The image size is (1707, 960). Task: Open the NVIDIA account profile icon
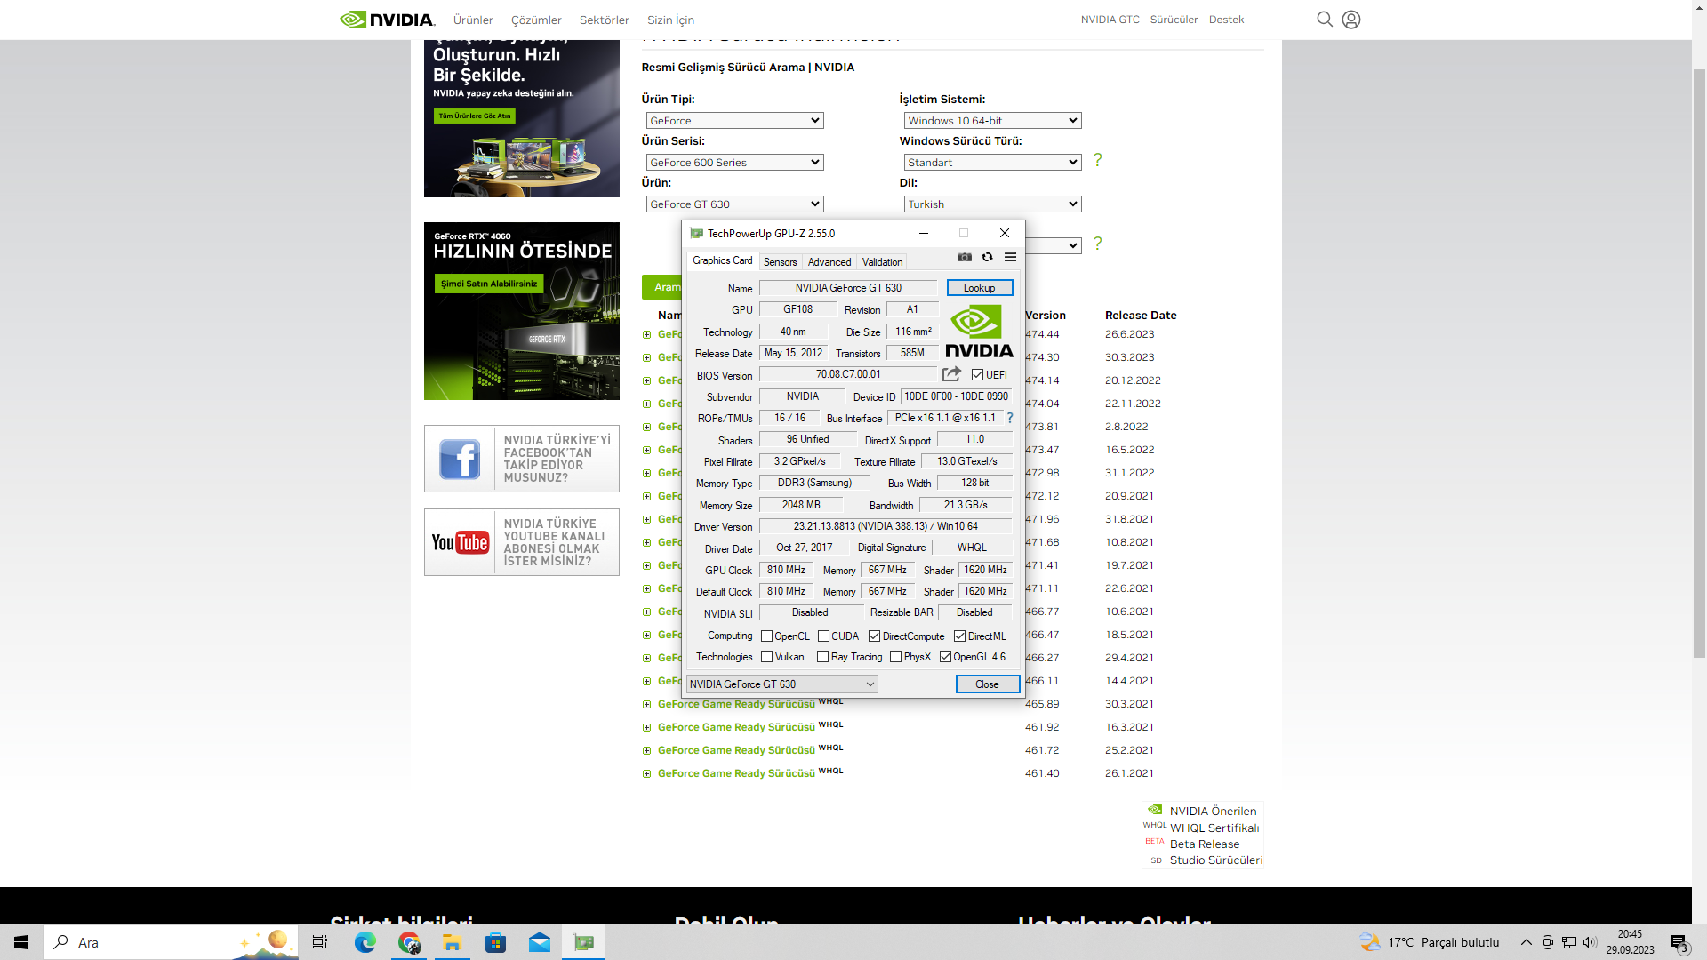click(x=1350, y=20)
